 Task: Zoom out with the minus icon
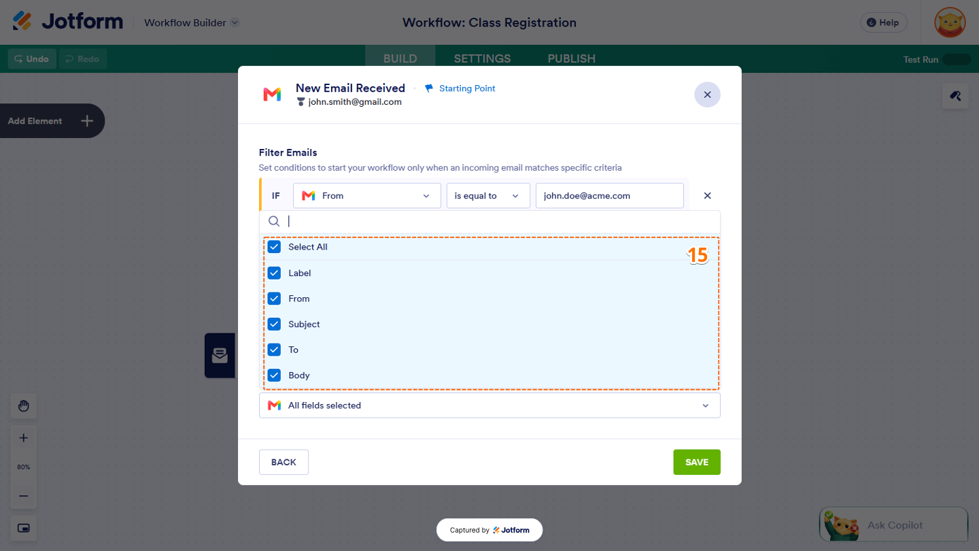point(24,496)
